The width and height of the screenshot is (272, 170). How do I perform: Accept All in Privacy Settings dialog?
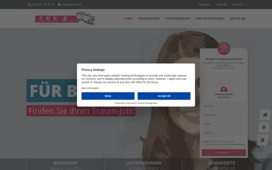pyautogui.click(x=164, y=96)
